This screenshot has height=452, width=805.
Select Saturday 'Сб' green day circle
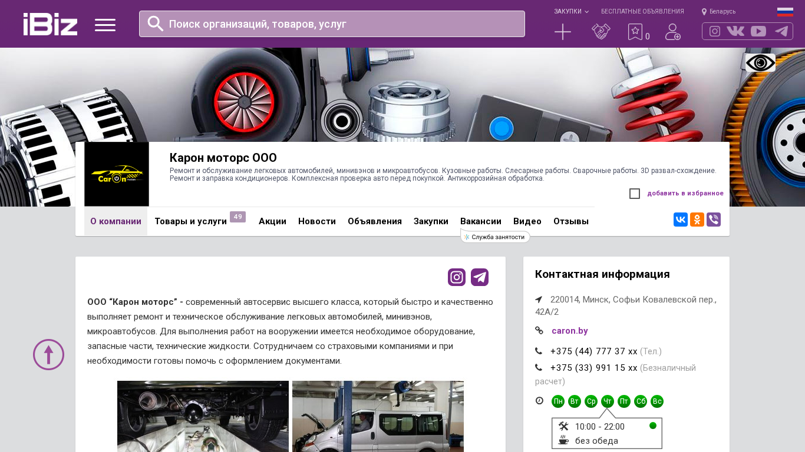pos(641,401)
